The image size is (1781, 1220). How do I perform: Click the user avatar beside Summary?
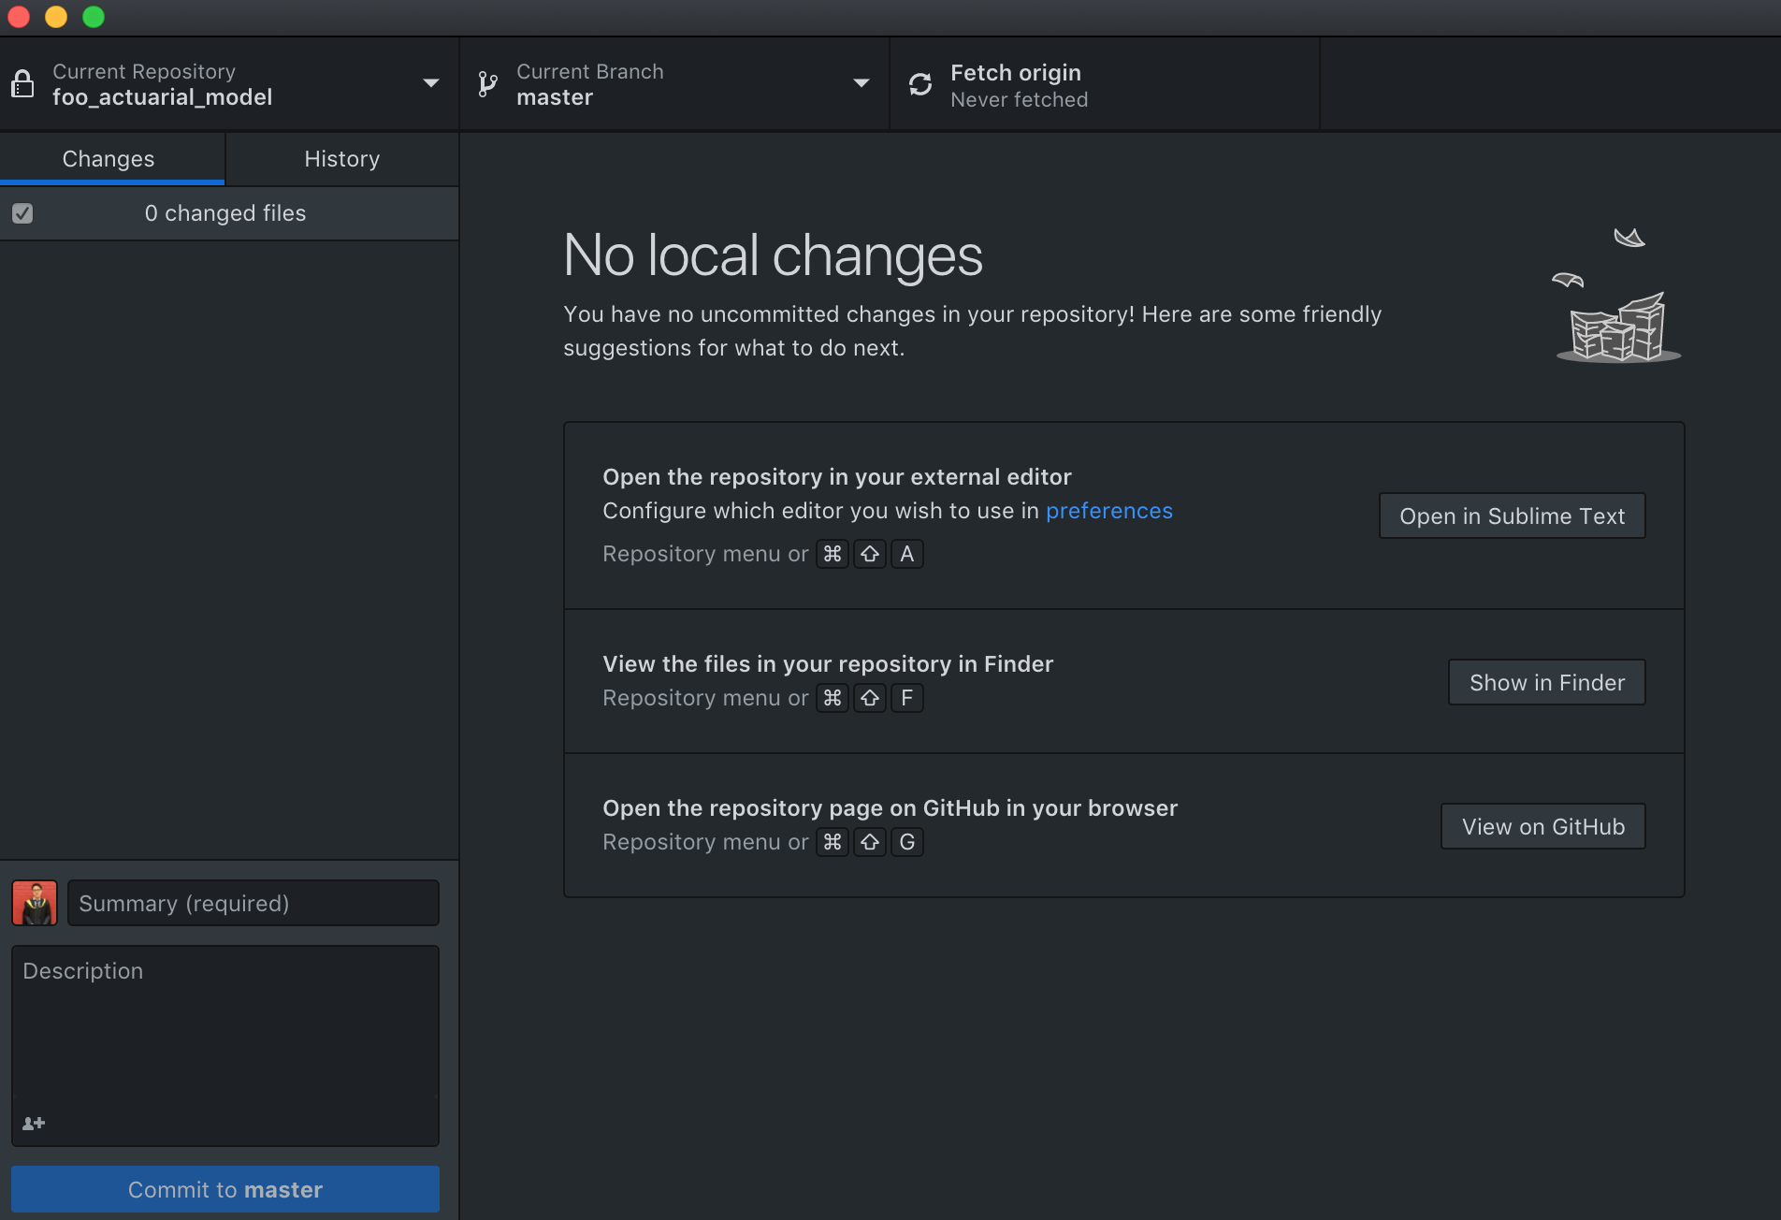coord(35,903)
